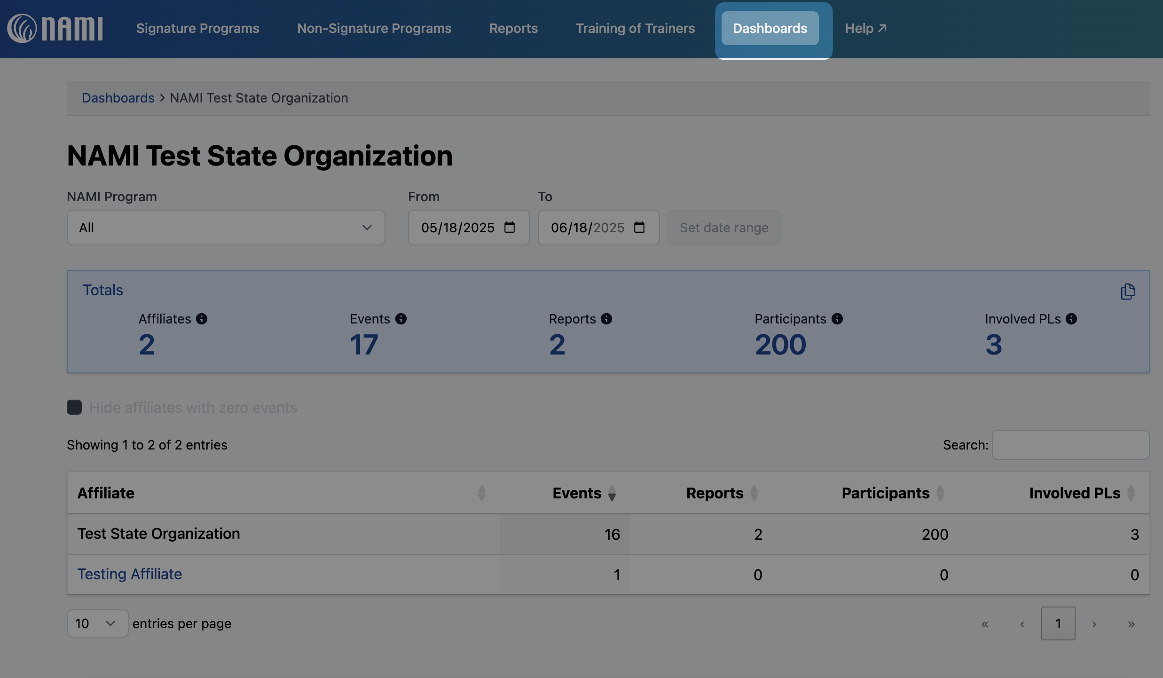The width and height of the screenshot is (1163, 678).
Task: Focus the table Search field
Action: 1070,445
